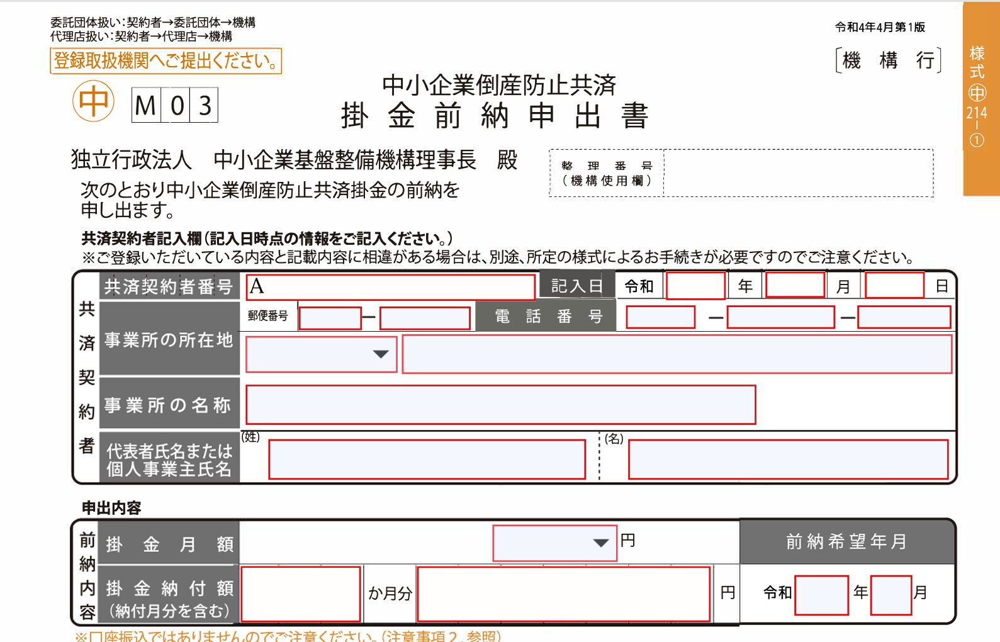Viewport: 1000px width, 642px height.
Task: Click the 事業所の名称 input field
Action: point(500,405)
